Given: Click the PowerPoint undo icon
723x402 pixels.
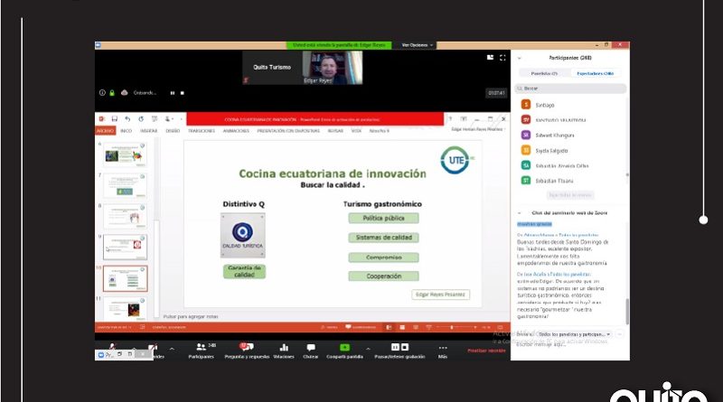Looking at the screenshot, I should pyautogui.click(x=127, y=119).
